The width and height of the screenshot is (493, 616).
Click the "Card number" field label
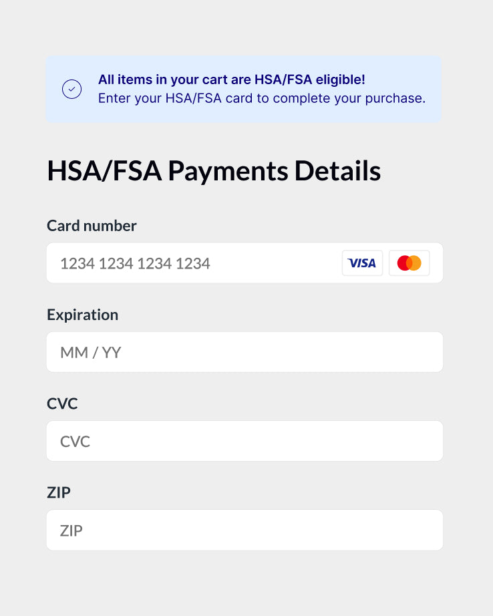point(92,226)
